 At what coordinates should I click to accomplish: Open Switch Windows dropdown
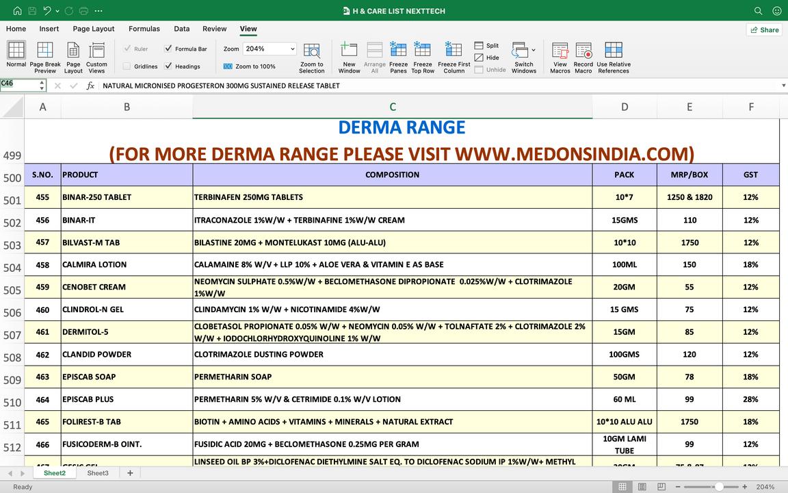(524, 58)
